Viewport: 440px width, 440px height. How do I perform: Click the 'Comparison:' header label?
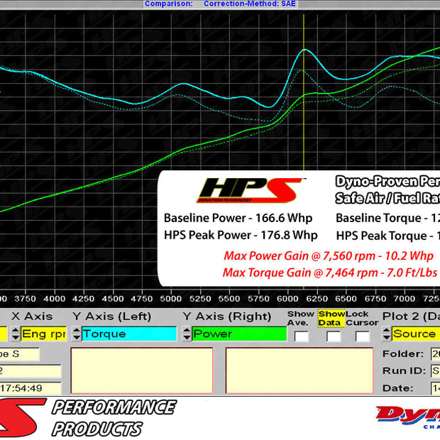pos(169,4)
